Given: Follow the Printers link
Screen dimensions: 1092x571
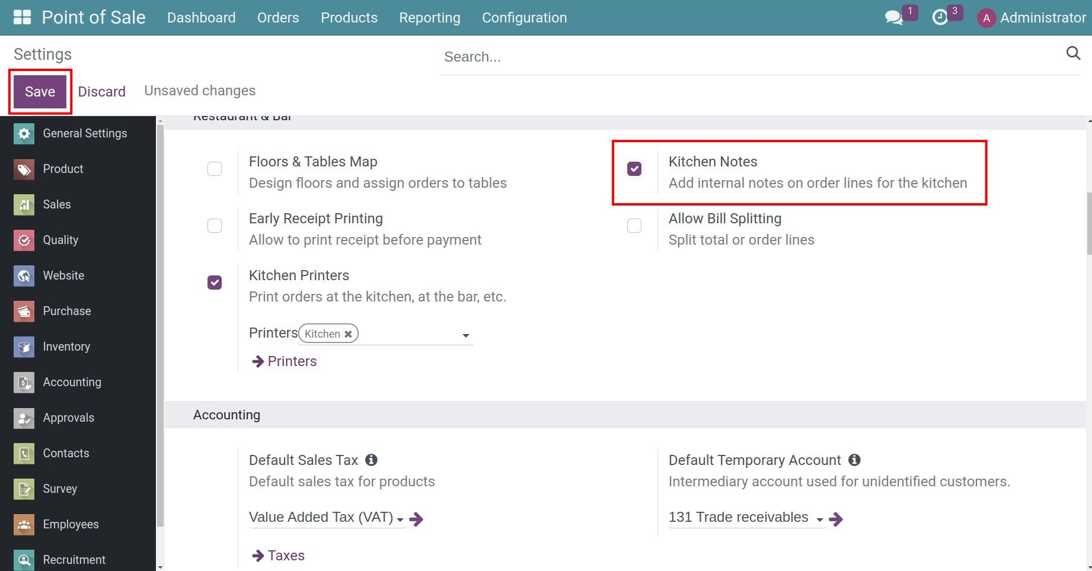Looking at the screenshot, I should tap(285, 361).
